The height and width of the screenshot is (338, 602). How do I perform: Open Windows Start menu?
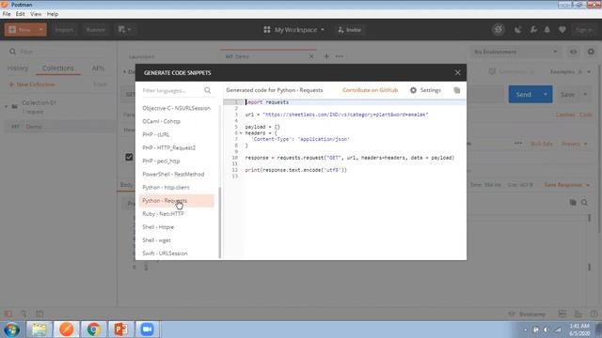11,330
